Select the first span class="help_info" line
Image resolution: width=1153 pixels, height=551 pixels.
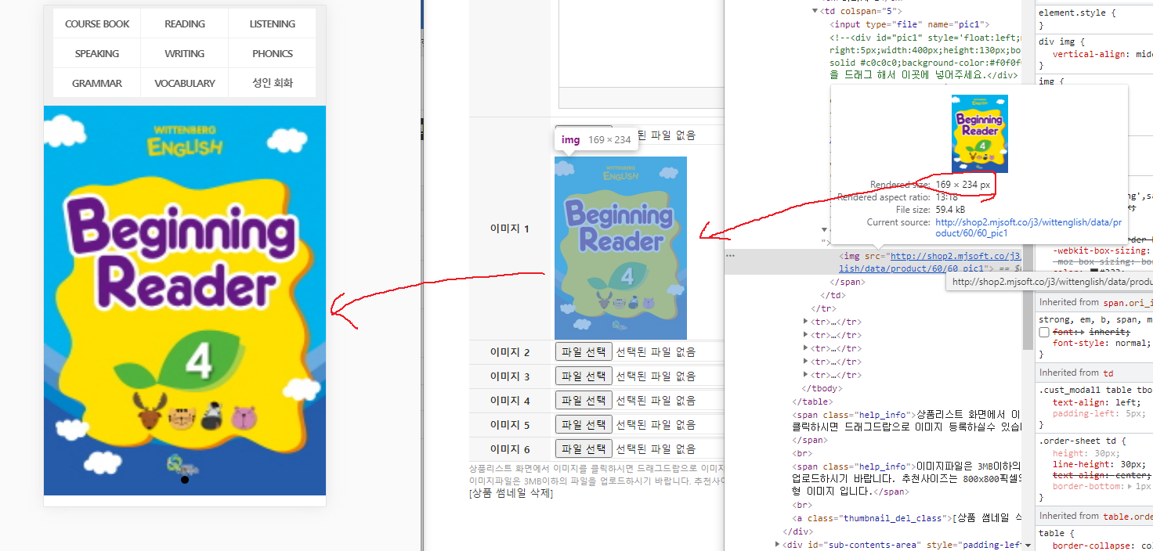(906, 421)
